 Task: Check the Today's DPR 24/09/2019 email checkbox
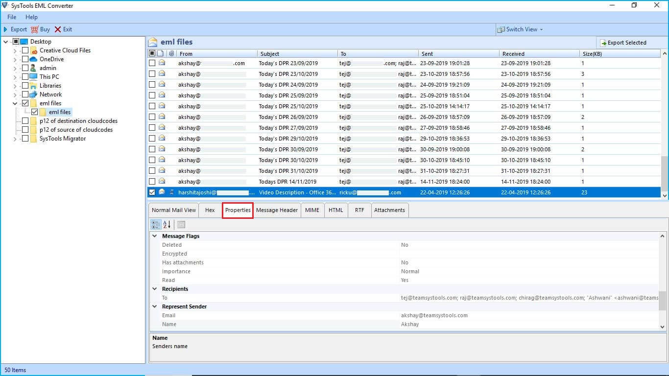click(152, 85)
